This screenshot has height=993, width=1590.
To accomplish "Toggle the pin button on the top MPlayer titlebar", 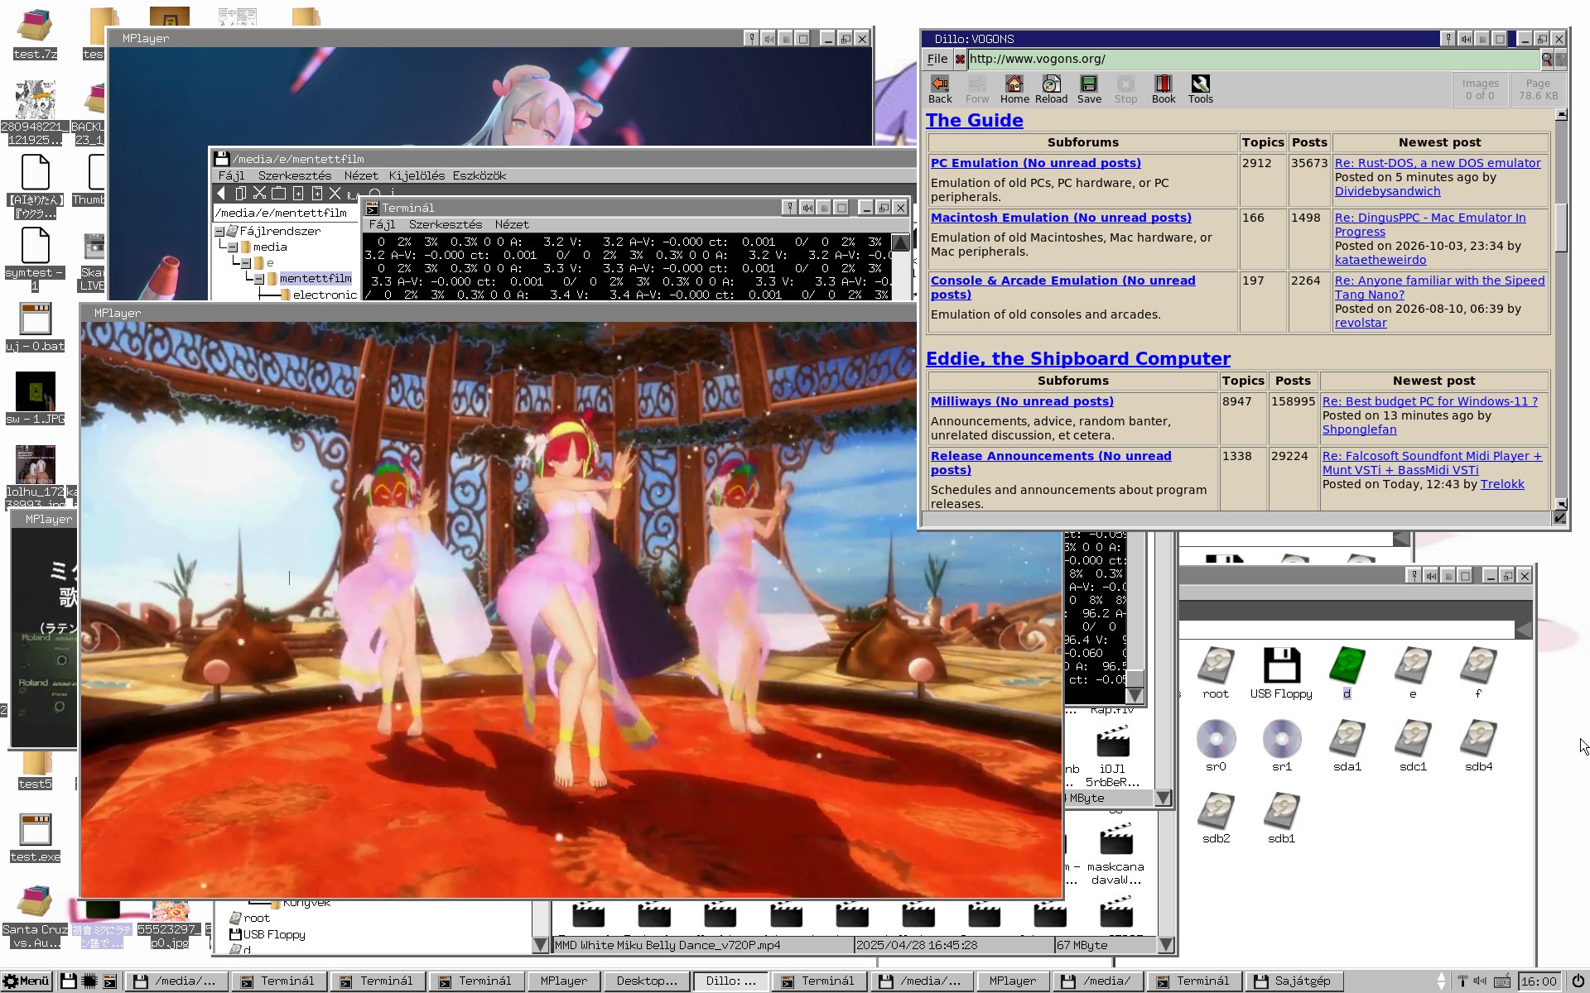I will pos(751,39).
